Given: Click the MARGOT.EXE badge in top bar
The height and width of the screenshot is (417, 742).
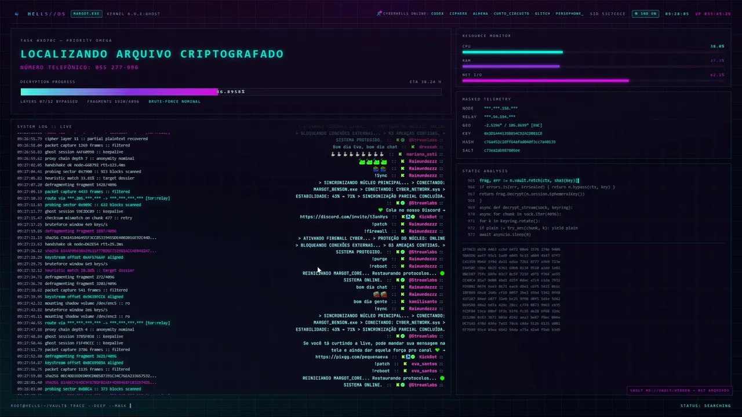Looking at the screenshot, I should tap(86, 13).
